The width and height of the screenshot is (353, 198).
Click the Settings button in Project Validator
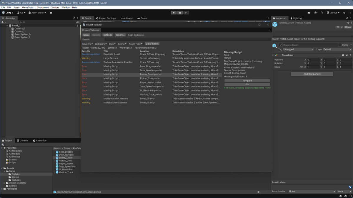[108, 35]
